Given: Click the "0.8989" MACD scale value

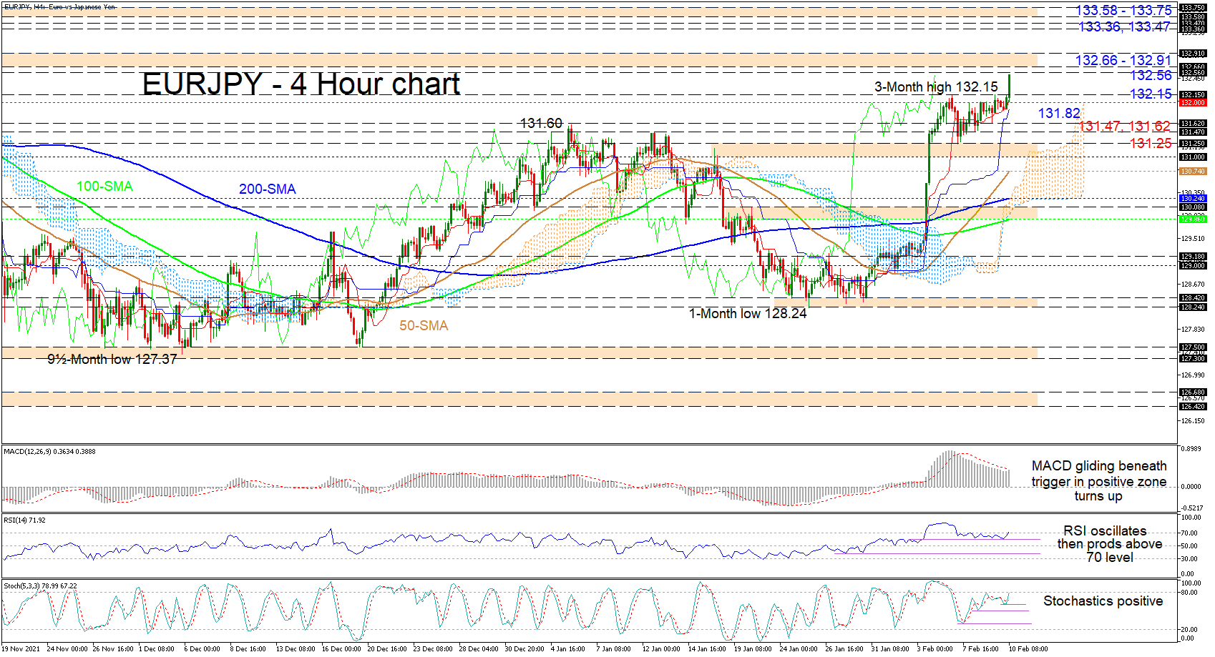Looking at the screenshot, I should pyautogui.click(x=1191, y=449).
